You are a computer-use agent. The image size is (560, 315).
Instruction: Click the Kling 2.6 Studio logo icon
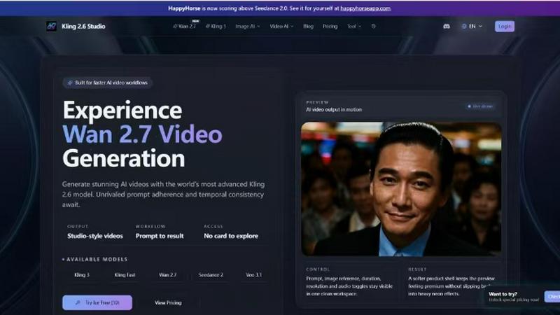51,26
